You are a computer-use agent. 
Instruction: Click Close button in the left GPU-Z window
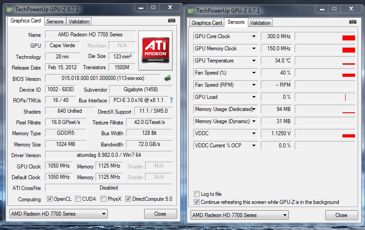[160, 214]
